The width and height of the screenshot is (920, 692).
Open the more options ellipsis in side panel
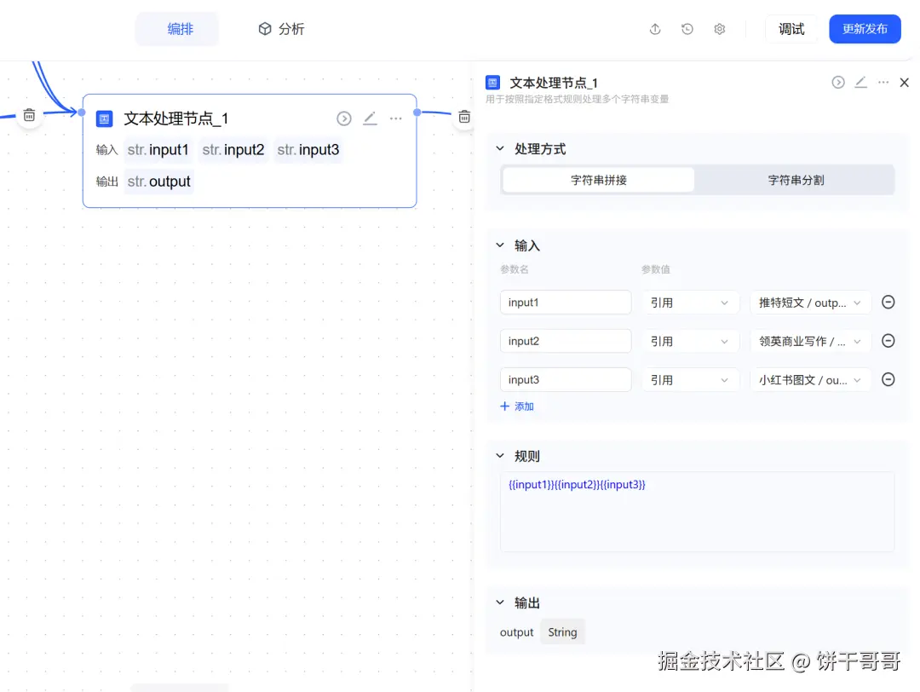[883, 83]
